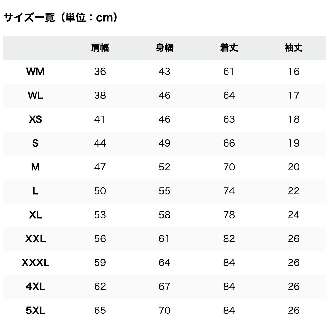Click the WM row 袖丈 value 16
335x328 pixels.
point(294,72)
